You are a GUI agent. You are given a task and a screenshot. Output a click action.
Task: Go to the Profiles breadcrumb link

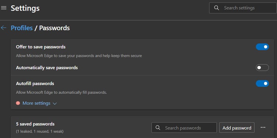coord(22,28)
